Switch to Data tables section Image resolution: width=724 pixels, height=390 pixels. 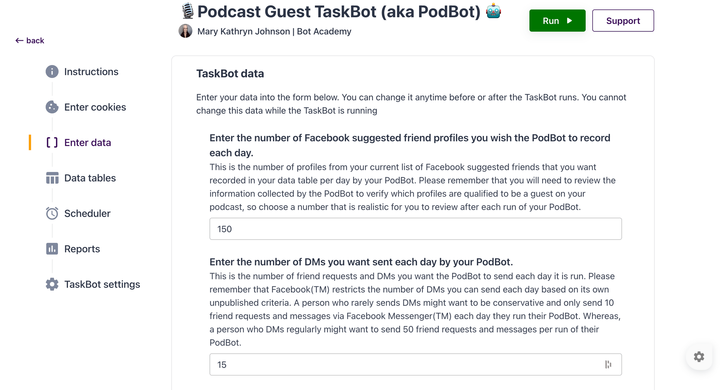90,178
